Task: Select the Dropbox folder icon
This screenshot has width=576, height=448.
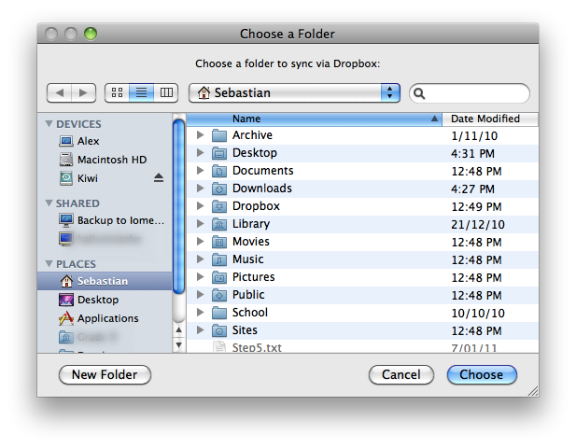Action: (x=219, y=206)
